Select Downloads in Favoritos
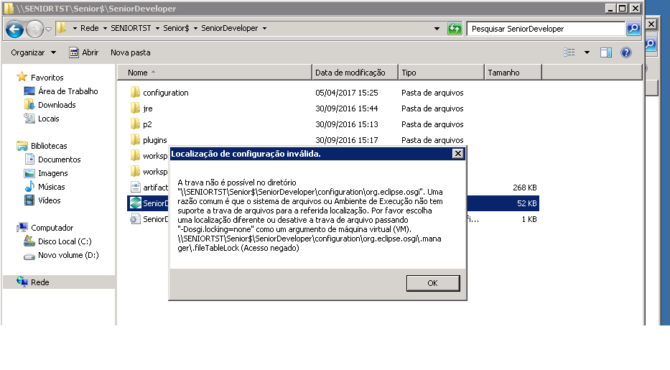This screenshot has width=670, height=370. click(x=57, y=105)
